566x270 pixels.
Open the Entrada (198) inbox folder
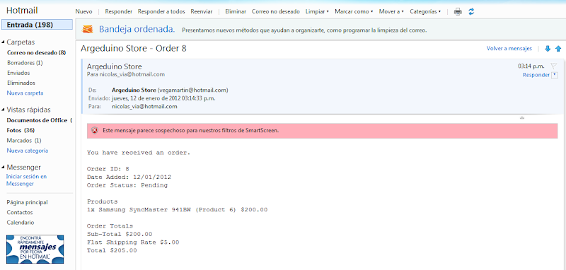point(37,25)
